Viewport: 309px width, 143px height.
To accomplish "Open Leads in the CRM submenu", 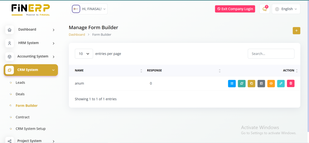I will point(20,83).
